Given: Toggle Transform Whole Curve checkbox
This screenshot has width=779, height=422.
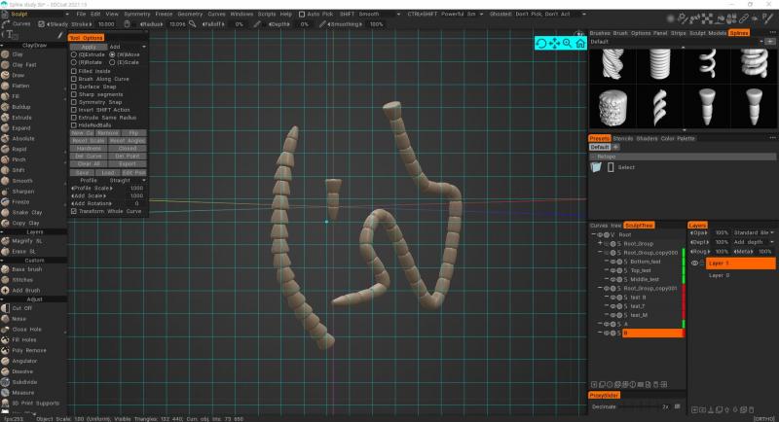Looking at the screenshot, I should coord(74,210).
